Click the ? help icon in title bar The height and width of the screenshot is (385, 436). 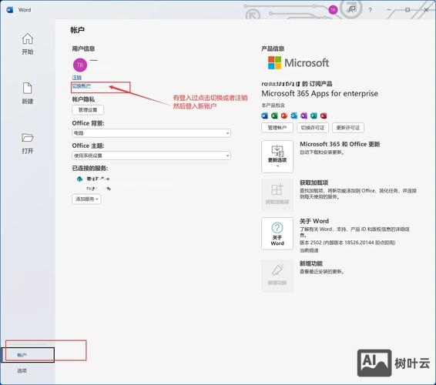pos(370,10)
